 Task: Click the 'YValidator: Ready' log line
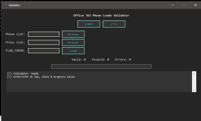coord(23,74)
